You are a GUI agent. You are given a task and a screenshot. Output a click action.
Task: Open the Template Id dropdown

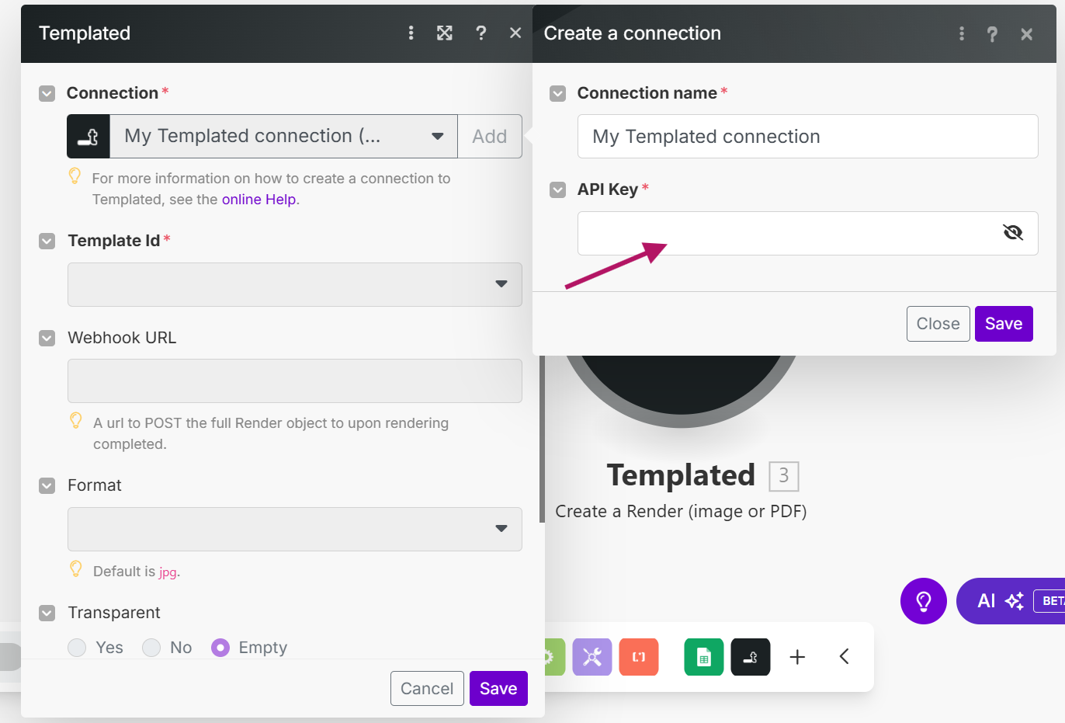(295, 284)
